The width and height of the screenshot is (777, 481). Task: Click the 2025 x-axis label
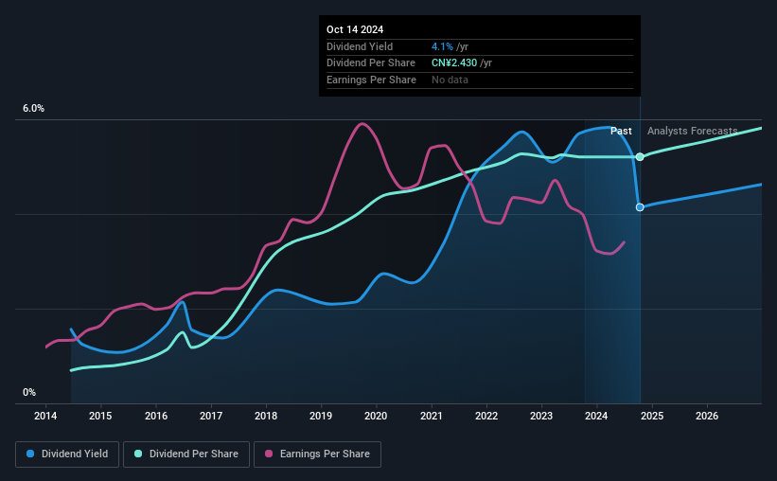coord(652,416)
